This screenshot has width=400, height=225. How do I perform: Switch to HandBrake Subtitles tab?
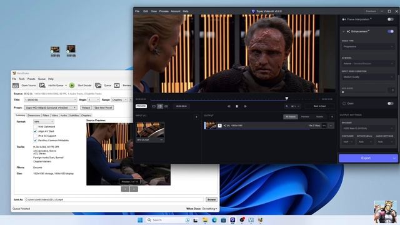(x=74, y=115)
